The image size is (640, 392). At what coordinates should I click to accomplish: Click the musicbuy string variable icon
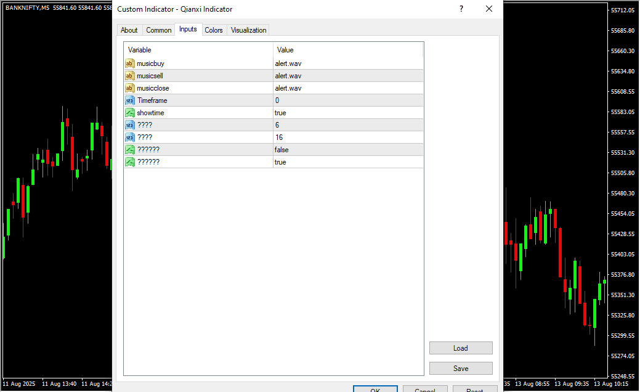tap(130, 63)
